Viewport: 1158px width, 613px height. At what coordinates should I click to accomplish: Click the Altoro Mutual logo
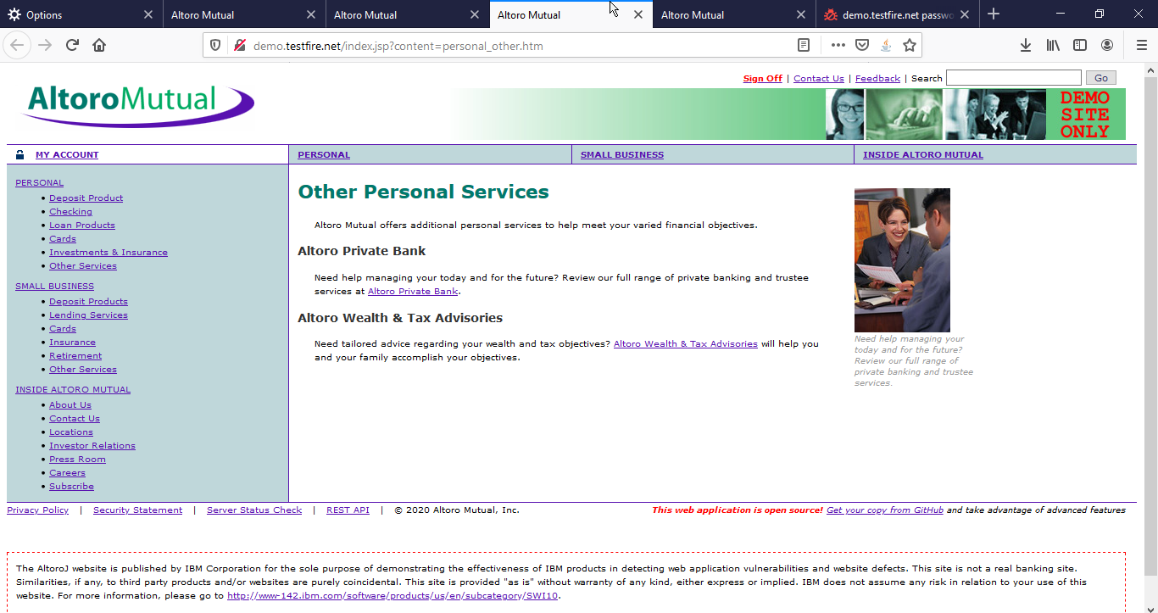coord(137,105)
